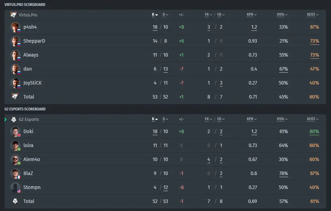Open Sheppard's player profile link
The width and height of the screenshot is (331, 211).
tap(34, 41)
